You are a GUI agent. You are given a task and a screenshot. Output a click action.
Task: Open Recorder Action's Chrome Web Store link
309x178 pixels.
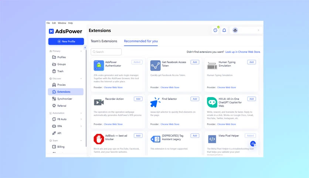pyautogui.click(x=113, y=124)
